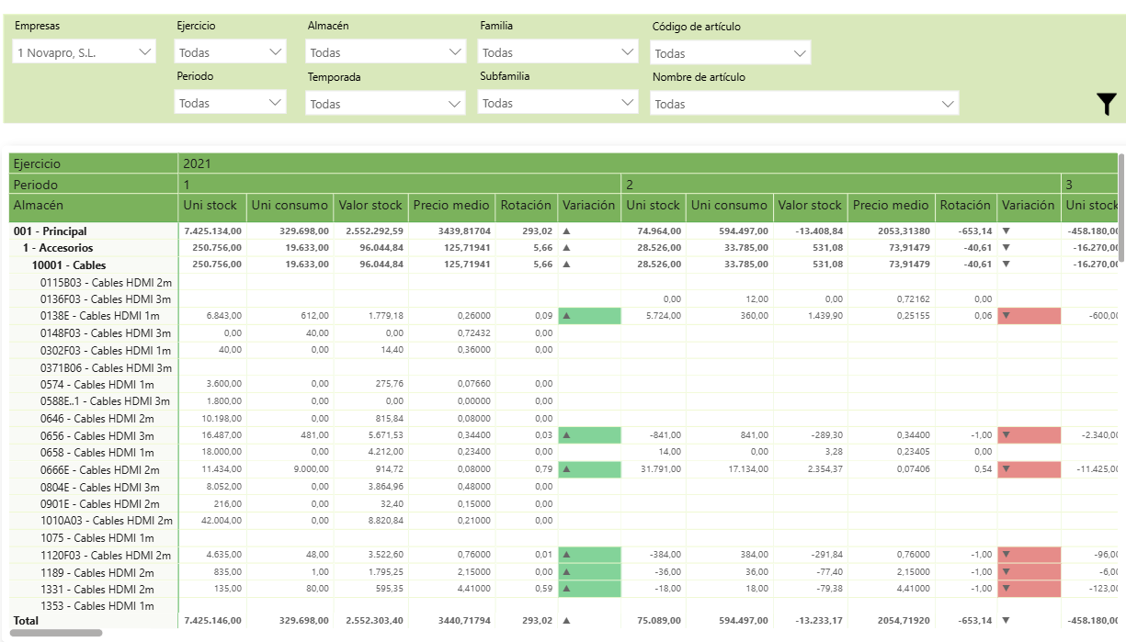
Task: Expand the Almacén filter dropdown
Action: [386, 52]
